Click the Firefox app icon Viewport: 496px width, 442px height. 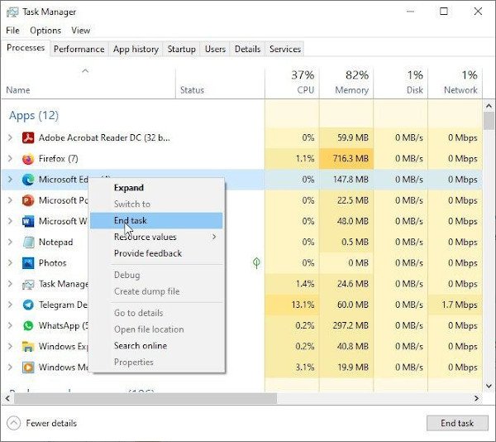tap(28, 159)
